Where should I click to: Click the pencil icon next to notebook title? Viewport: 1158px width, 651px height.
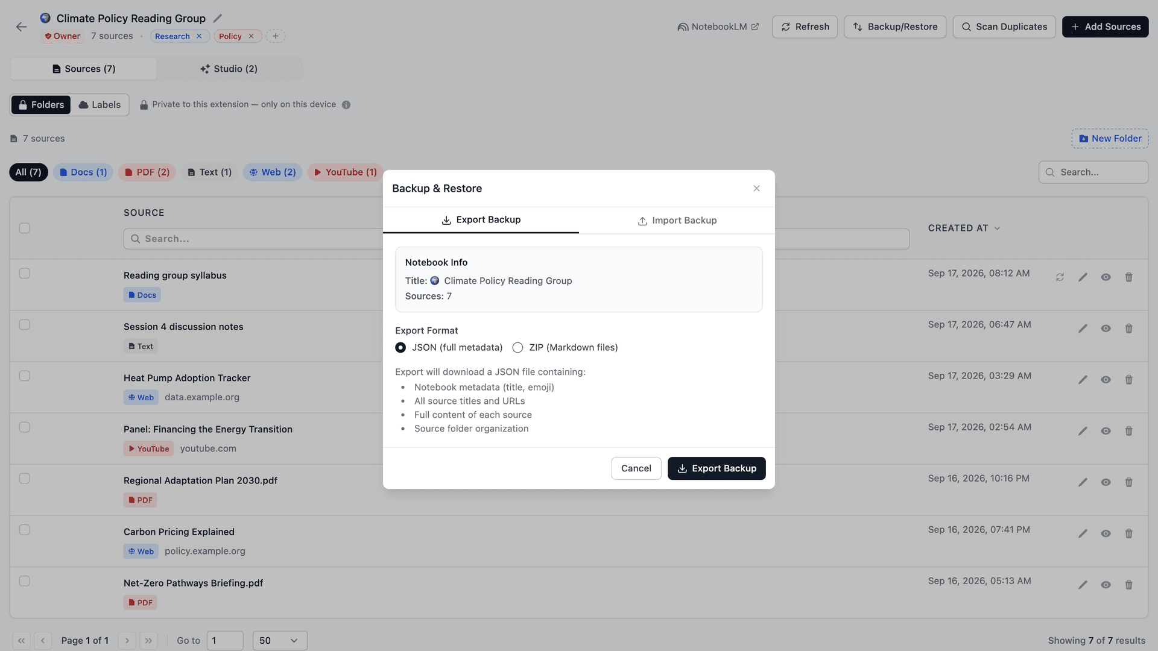pos(218,18)
